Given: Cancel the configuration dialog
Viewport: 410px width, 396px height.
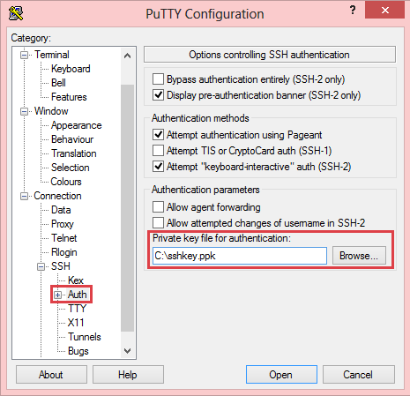Looking at the screenshot, I should [x=359, y=375].
